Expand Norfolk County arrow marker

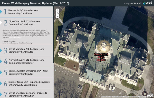(1, 61)
